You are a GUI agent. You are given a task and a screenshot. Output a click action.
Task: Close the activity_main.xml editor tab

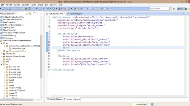pyautogui.click(x=65, y=14)
